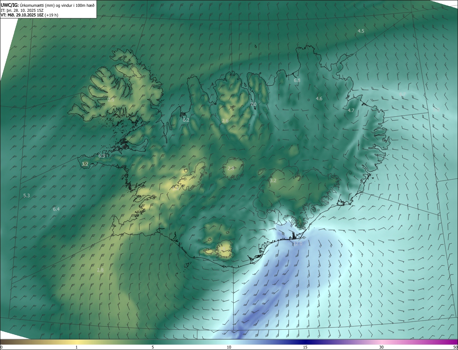The height and width of the screenshot is (350, 458).
Task: Click the "15" tick label on the color scale
Action: pyautogui.click(x=305, y=347)
